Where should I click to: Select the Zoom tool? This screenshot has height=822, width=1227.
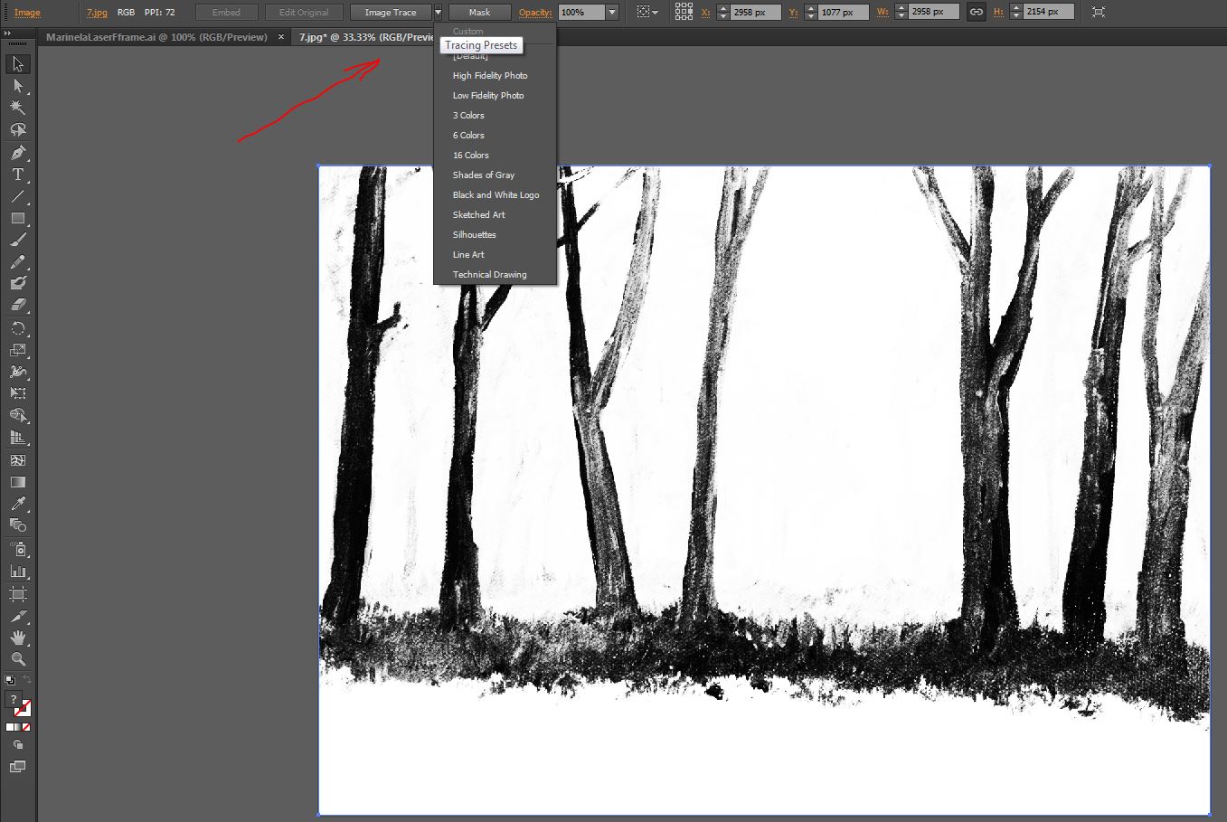tap(18, 659)
